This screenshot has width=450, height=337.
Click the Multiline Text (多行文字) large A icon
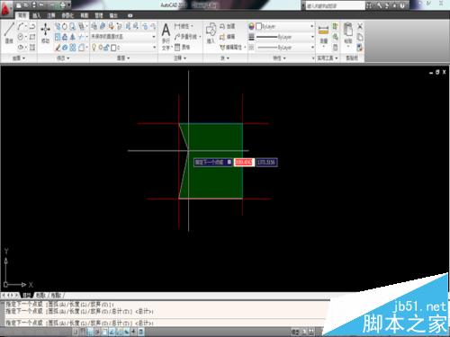coord(166,30)
